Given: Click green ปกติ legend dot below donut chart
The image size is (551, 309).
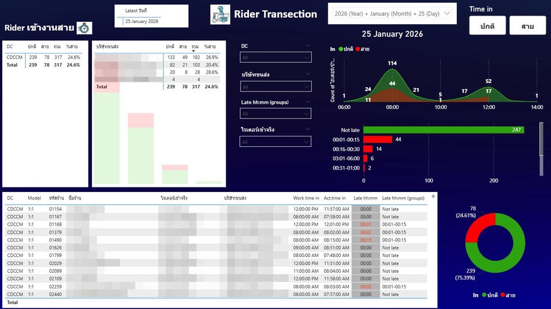Looking at the screenshot, I should tap(484, 295).
